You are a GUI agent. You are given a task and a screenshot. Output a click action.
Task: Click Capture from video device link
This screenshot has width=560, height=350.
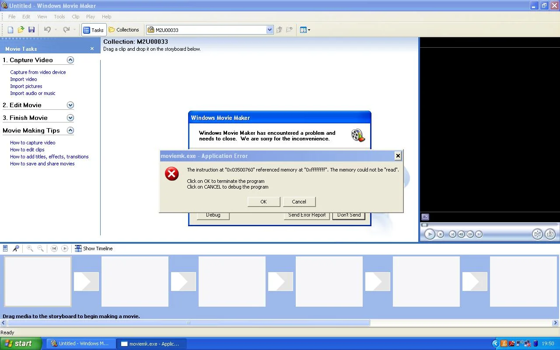point(38,72)
